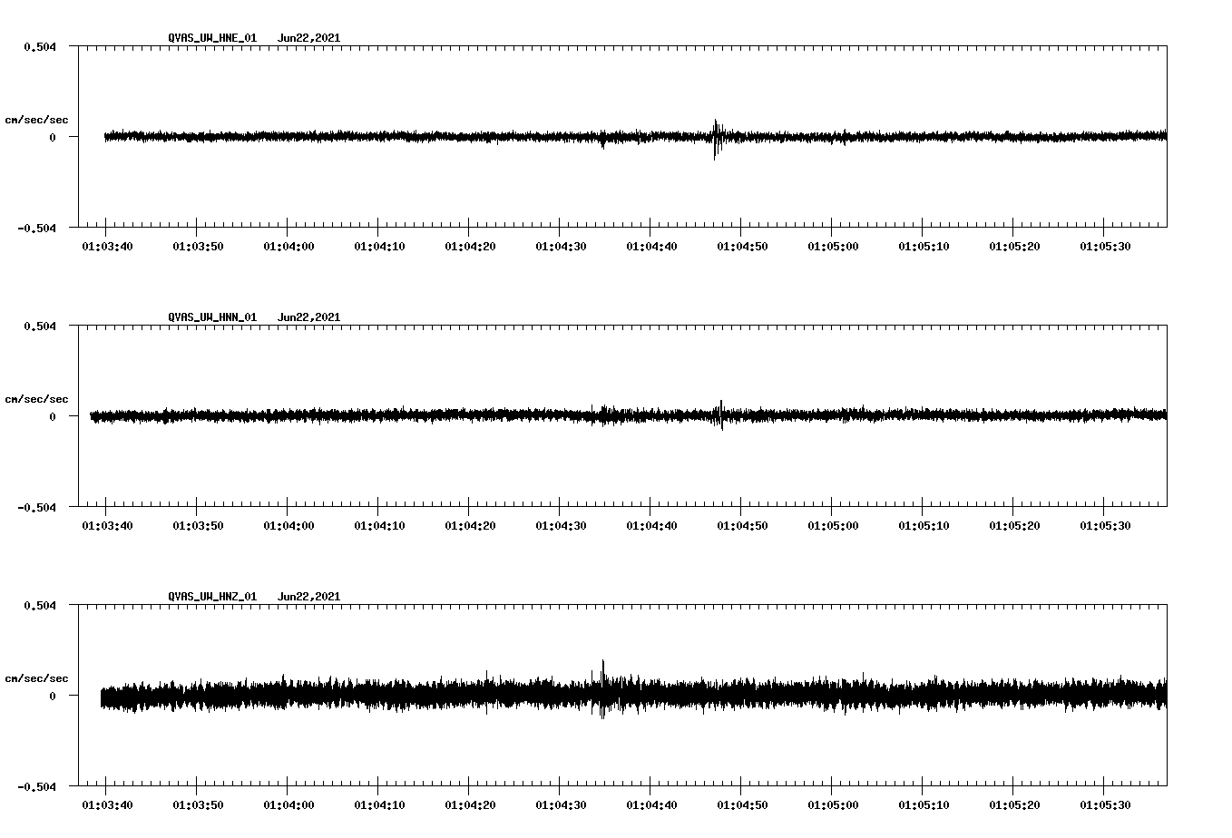Viewport: 1232px width, 838px height.
Task: Click the main spike in the HNN waveform
Action: pyautogui.click(x=721, y=414)
